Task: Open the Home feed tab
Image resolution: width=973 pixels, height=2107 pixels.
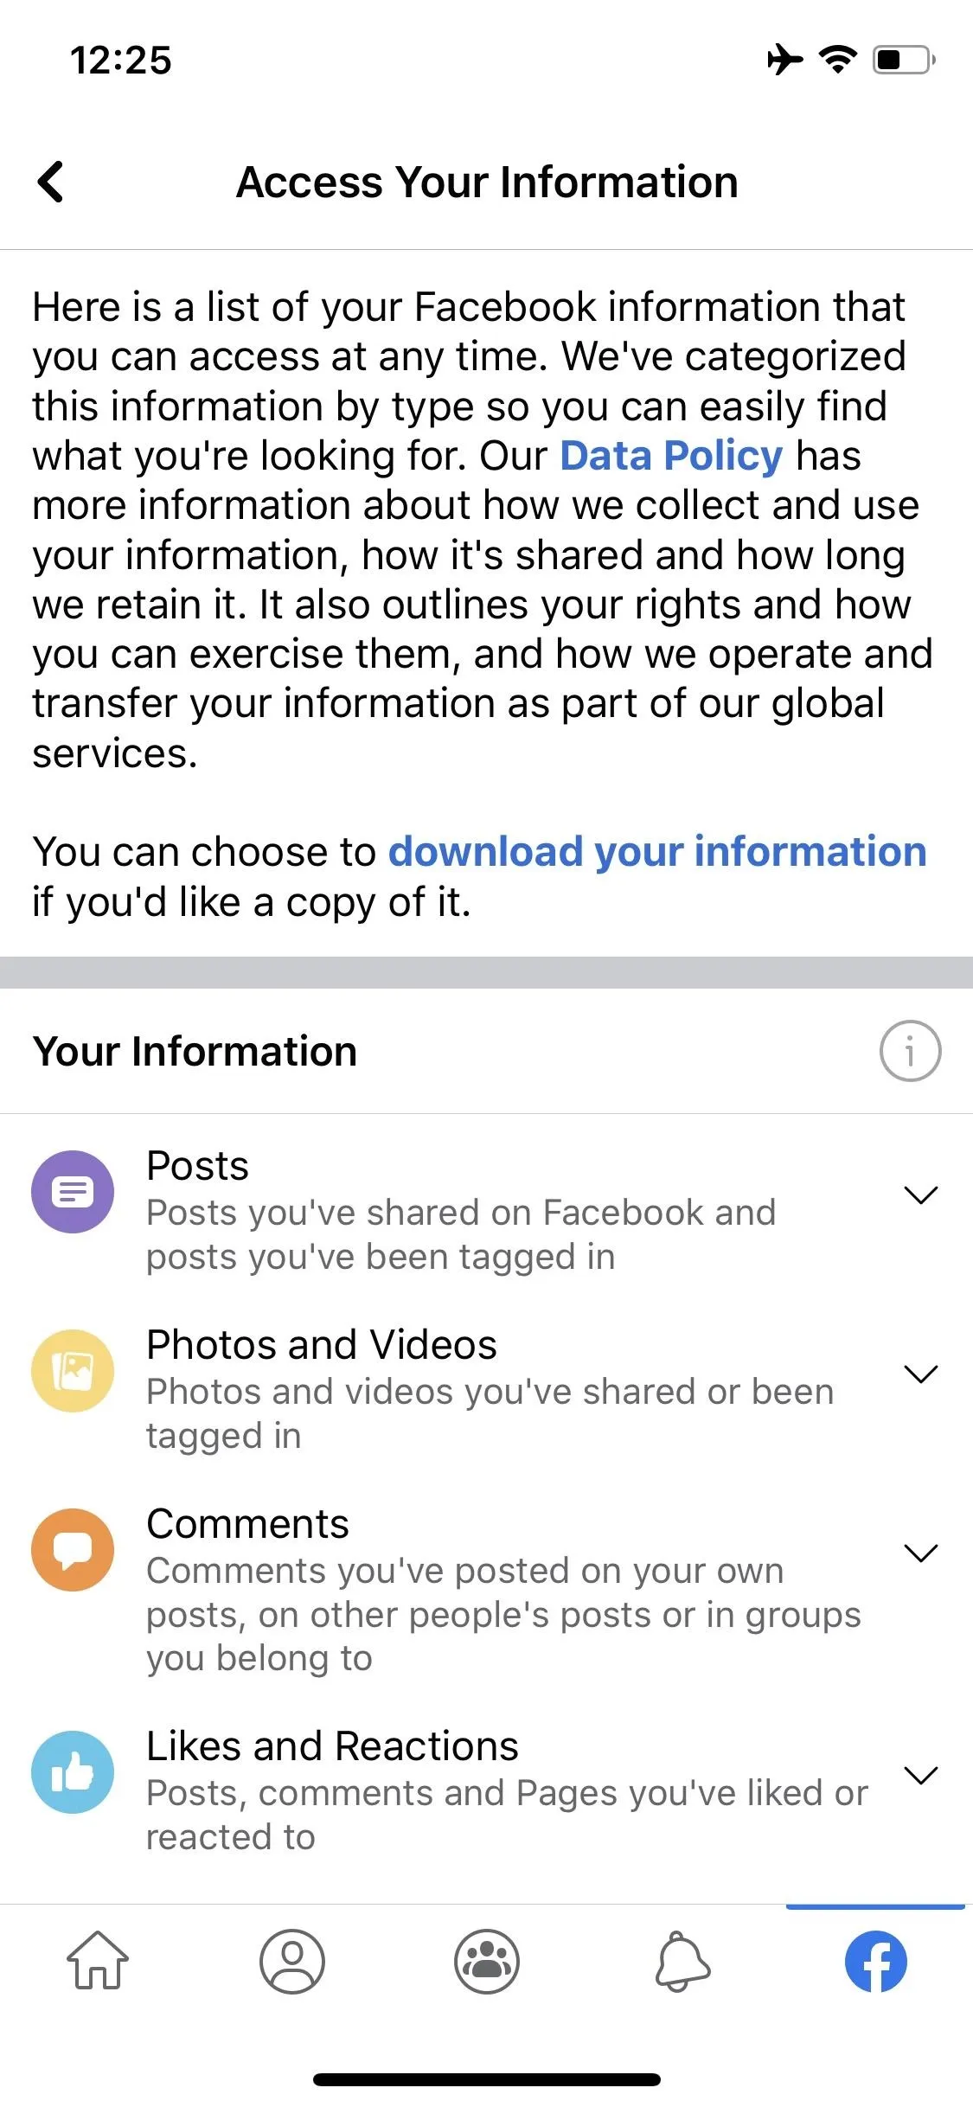Action: tap(98, 1961)
